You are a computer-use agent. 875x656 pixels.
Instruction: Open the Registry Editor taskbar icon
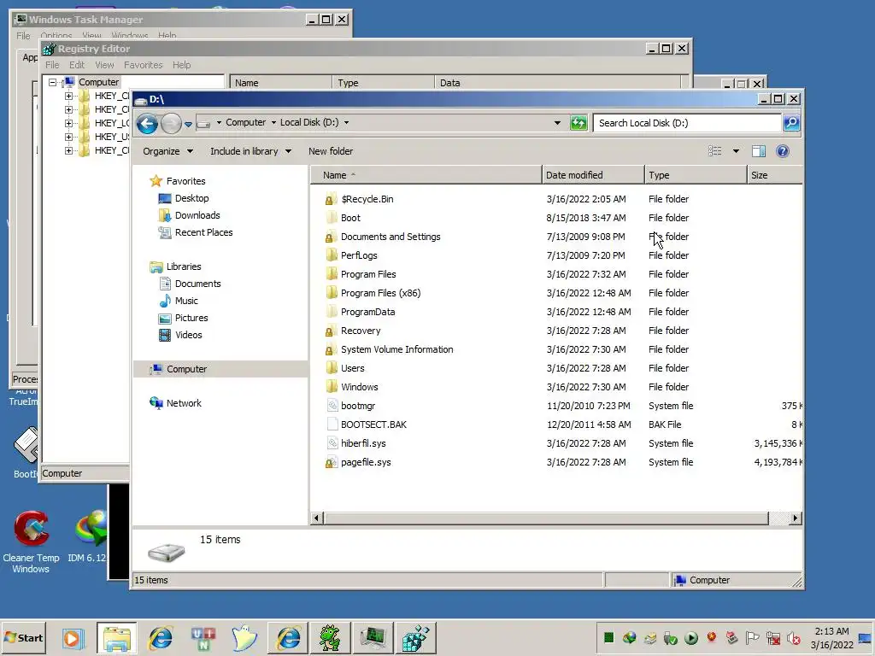(415, 638)
